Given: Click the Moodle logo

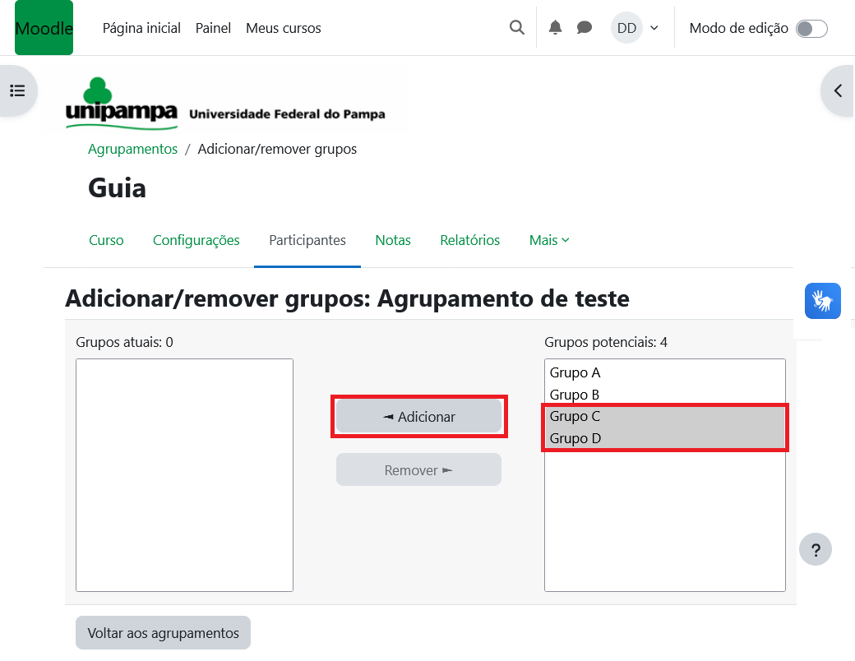Looking at the screenshot, I should point(44,28).
